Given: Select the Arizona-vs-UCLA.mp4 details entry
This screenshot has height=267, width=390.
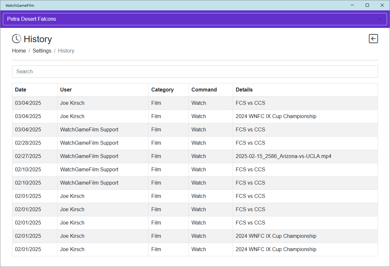Looking at the screenshot, I should [283, 156].
